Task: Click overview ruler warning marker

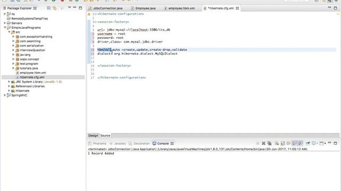Action: click(x=338, y=14)
